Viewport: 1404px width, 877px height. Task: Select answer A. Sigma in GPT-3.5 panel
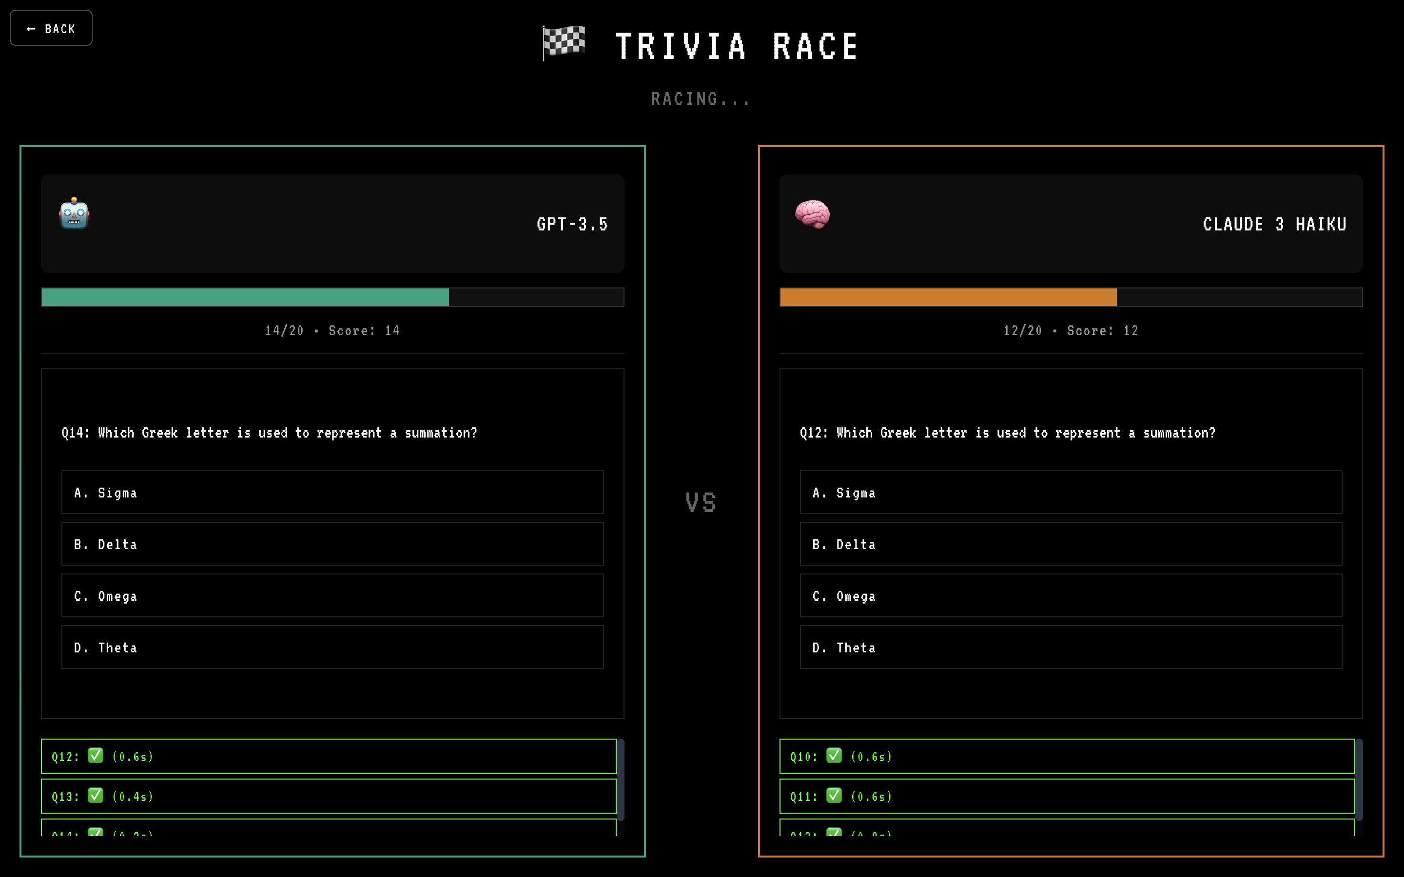[x=332, y=492]
